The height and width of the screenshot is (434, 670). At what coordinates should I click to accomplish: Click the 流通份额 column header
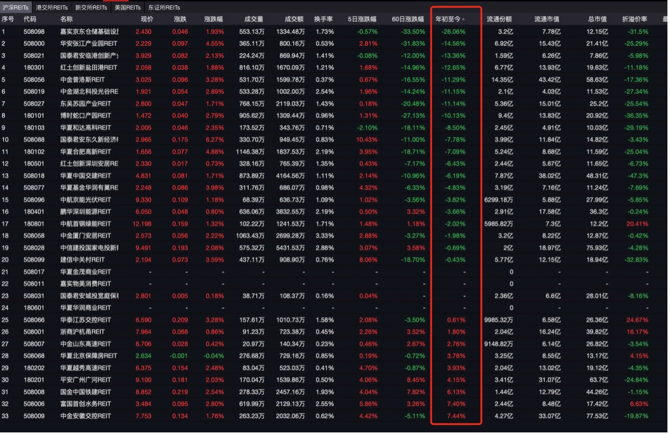point(499,19)
